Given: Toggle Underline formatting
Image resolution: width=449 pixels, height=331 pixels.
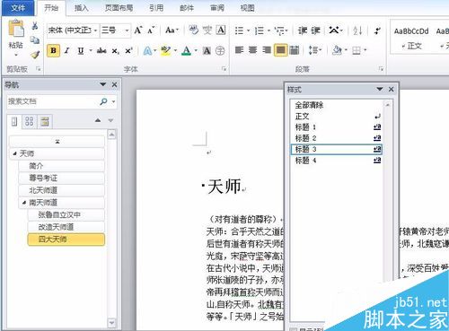Looking at the screenshot, I should [x=80, y=50].
